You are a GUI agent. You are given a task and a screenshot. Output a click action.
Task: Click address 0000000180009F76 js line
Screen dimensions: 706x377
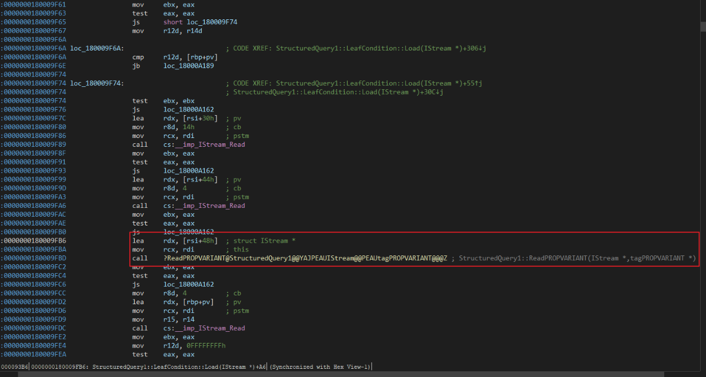coord(34,109)
